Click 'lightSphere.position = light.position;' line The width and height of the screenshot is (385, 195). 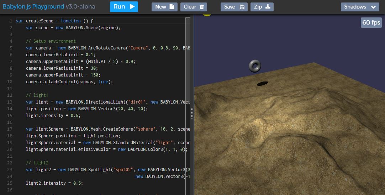click(x=73, y=136)
